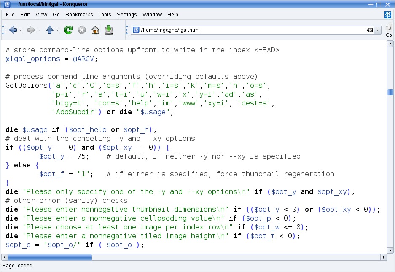Clear the location bar text
Viewport: 395px width, 272px height.
pos(369,30)
